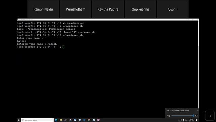Click the 'chmod 777 readuser.sh' command
216x122 pixels.
click(79, 32)
